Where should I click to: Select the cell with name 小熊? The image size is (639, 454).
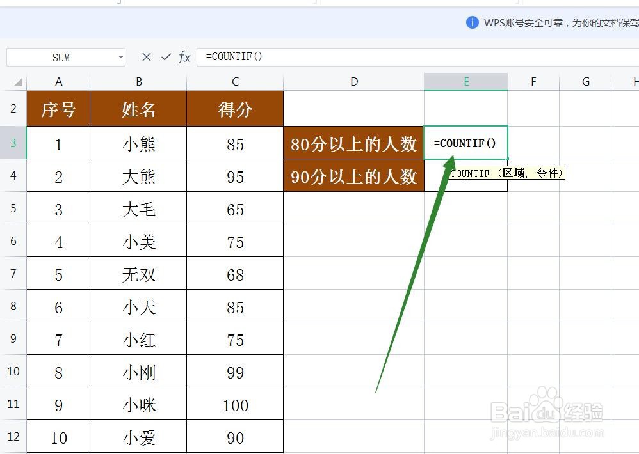click(138, 143)
